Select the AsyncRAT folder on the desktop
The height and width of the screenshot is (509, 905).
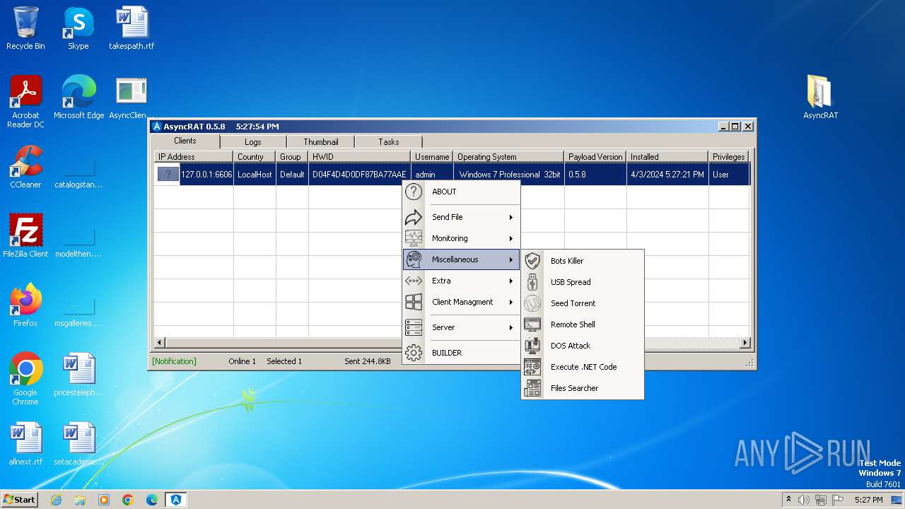pos(820,98)
